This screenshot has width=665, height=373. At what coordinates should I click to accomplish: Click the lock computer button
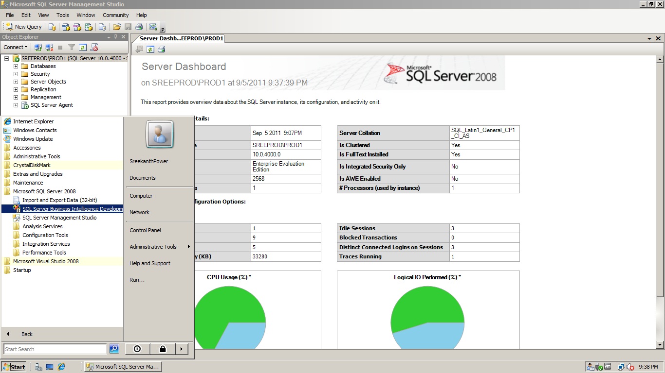tap(162, 349)
